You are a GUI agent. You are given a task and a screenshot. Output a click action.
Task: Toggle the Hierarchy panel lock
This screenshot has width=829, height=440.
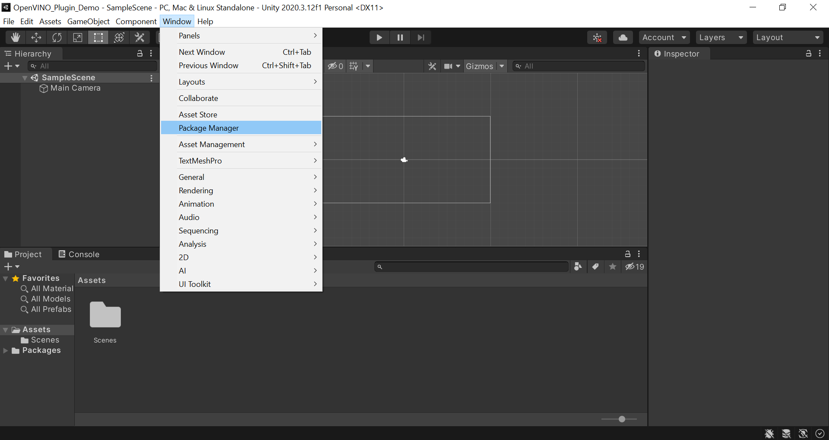click(x=140, y=53)
